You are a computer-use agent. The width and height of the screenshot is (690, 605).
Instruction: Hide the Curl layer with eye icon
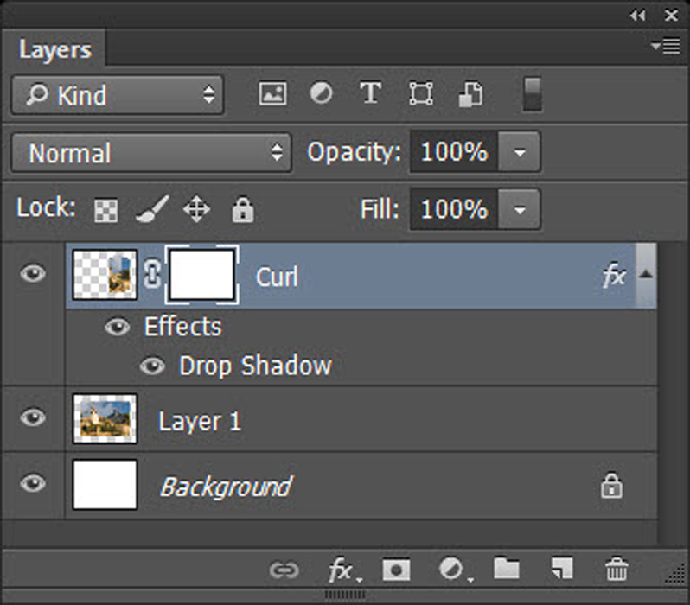33,274
